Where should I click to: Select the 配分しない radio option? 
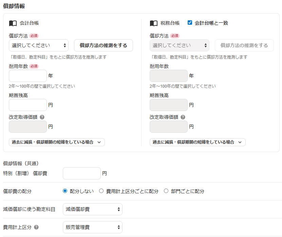click(x=65, y=191)
